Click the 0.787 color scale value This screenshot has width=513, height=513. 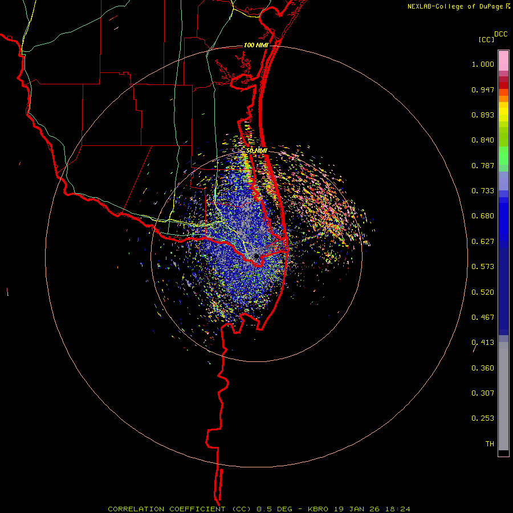pos(483,165)
